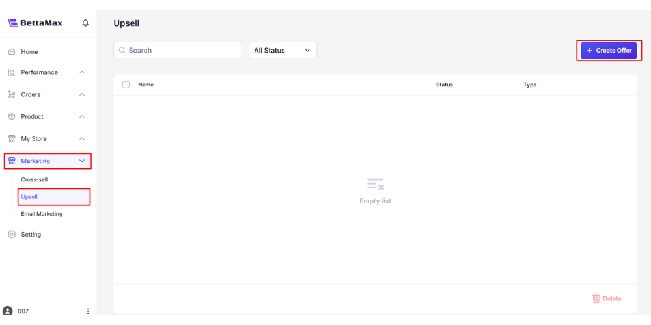Click the Create Offer button
The height and width of the screenshot is (325, 651).
(609, 51)
